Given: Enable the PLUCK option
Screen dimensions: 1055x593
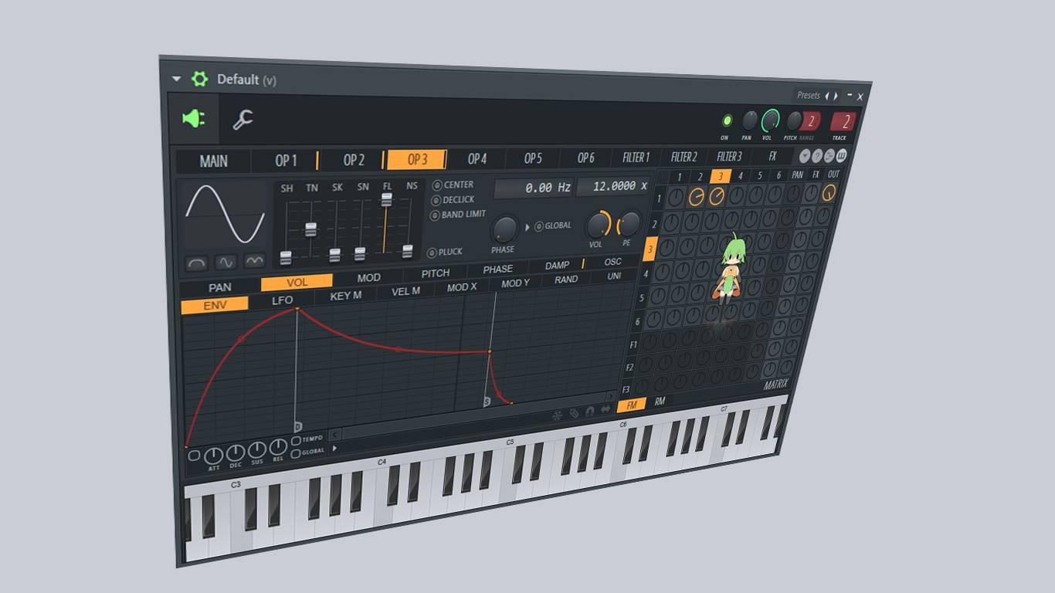Looking at the screenshot, I should coord(446,252).
